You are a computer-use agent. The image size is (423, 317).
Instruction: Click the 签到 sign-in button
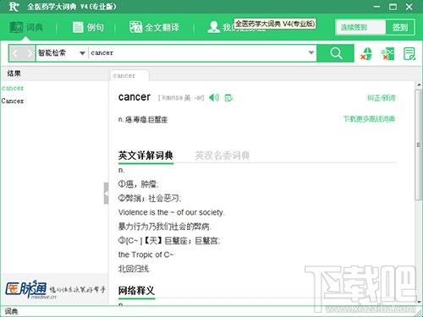(x=400, y=27)
